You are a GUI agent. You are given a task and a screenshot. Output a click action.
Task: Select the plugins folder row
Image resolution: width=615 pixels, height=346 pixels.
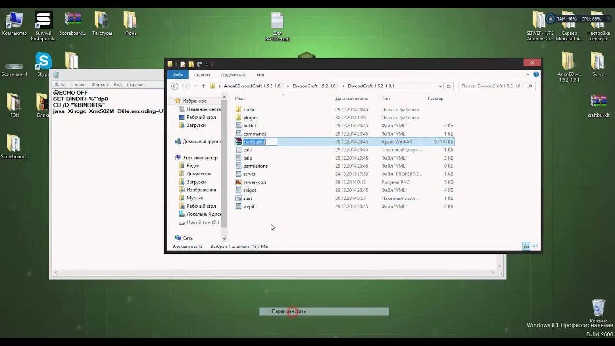pyautogui.click(x=344, y=117)
